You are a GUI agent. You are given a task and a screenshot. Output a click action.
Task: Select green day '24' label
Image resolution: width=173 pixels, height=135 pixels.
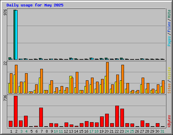pos(127,131)
